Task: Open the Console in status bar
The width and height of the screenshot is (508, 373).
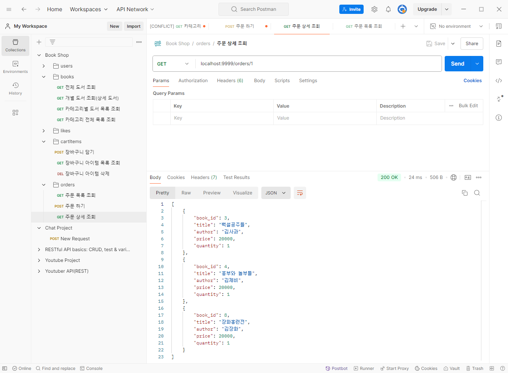Action: (x=91, y=368)
